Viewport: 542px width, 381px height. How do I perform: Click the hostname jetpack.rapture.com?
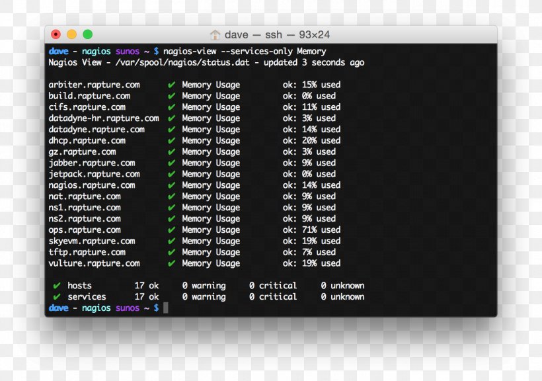click(x=94, y=174)
